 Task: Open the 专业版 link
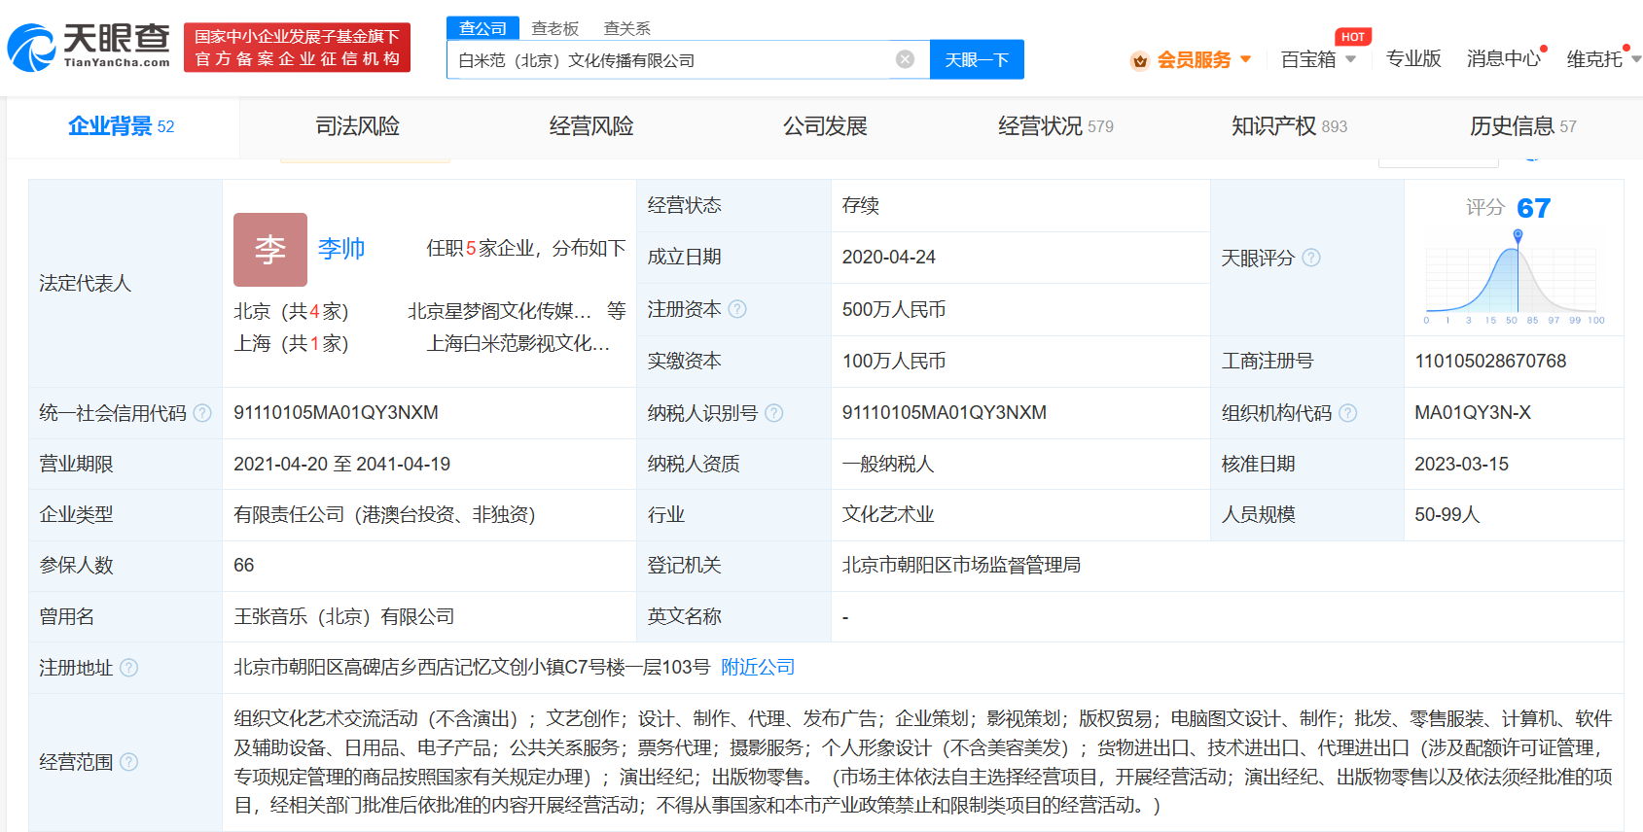pyautogui.click(x=1413, y=59)
